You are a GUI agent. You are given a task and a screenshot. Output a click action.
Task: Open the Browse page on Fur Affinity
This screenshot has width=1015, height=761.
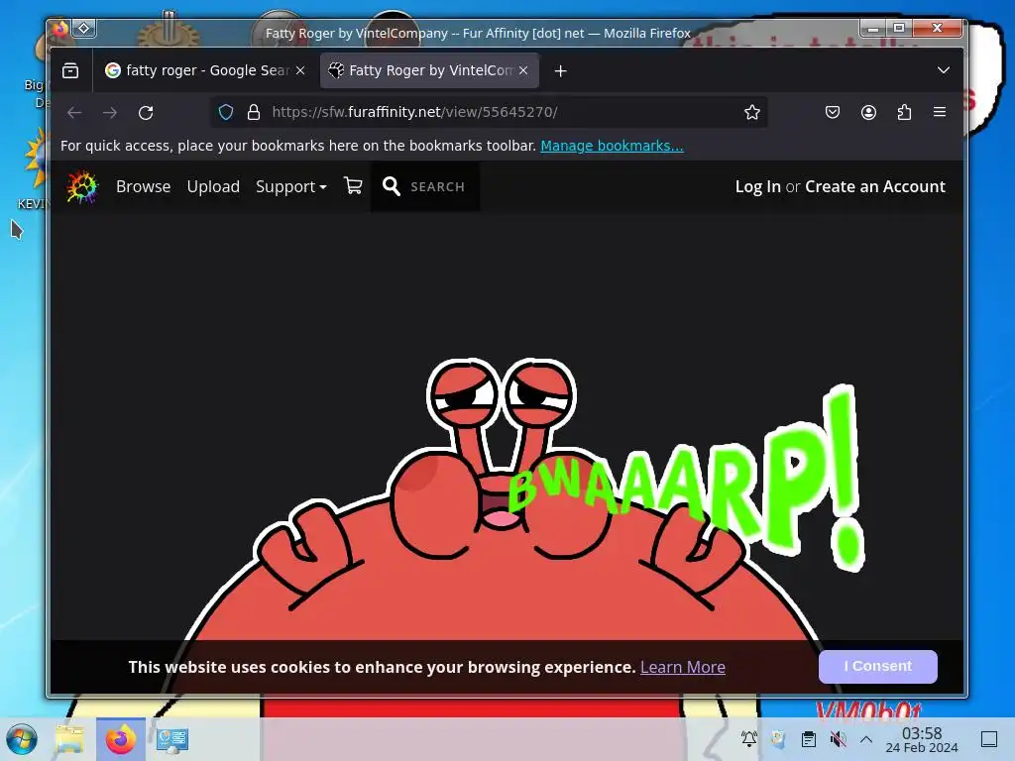(x=143, y=186)
